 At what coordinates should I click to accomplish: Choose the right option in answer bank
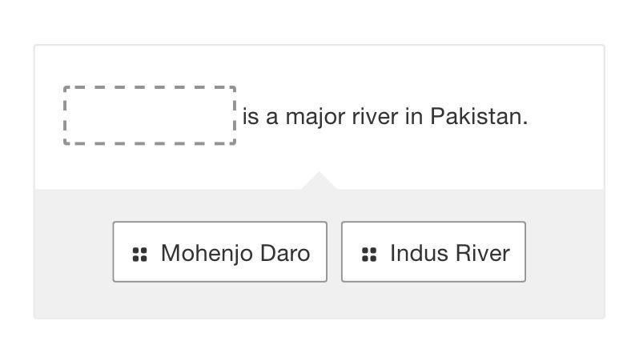(x=433, y=252)
